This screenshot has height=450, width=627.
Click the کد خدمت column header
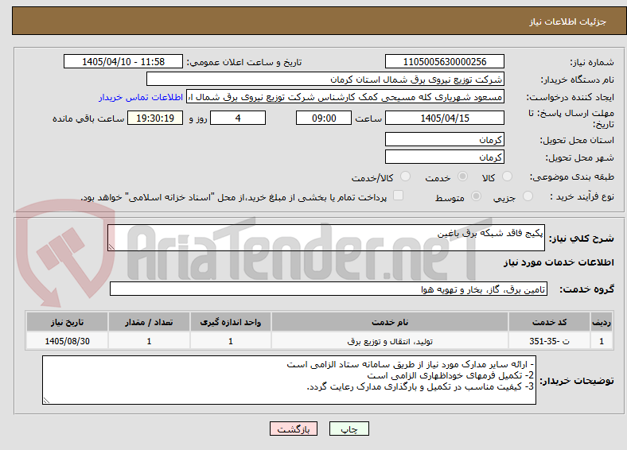pos(550,322)
